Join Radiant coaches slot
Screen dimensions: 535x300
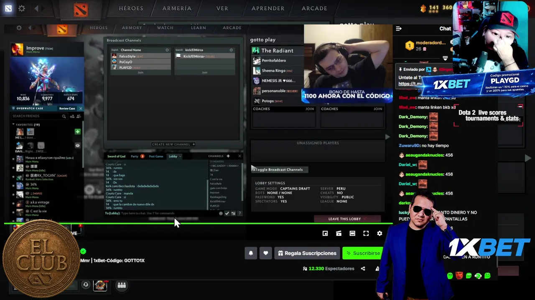(310, 109)
